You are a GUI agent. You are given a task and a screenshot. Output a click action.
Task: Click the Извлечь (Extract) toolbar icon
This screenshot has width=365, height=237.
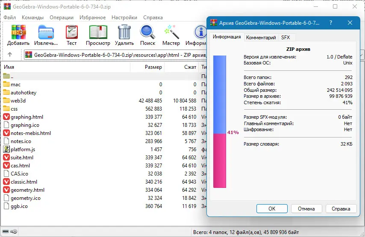pos(46,32)
